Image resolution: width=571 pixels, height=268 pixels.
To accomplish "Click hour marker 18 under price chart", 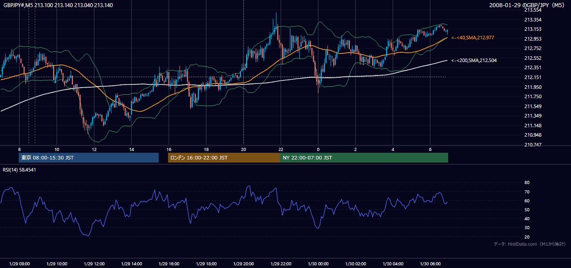I will (x=206, y=149).
